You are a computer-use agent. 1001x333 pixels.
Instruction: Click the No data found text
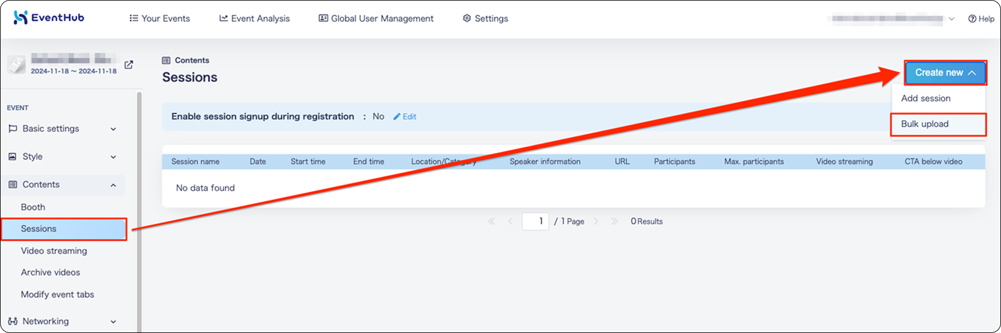click(x=205, y=188)
